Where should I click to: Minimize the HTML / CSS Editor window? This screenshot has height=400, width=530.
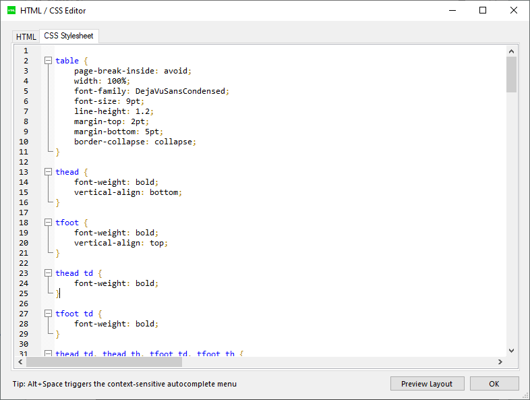pos(452,11)
